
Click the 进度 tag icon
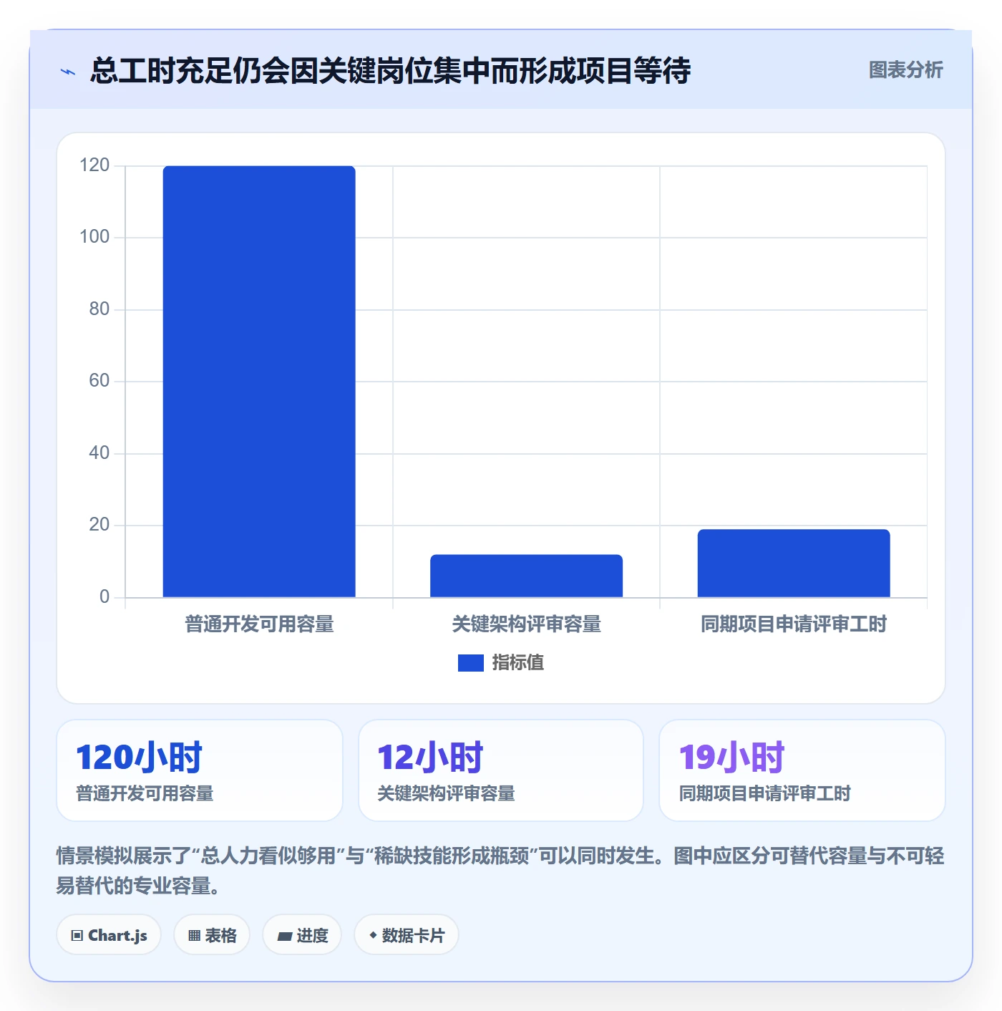tap(284, 936)
